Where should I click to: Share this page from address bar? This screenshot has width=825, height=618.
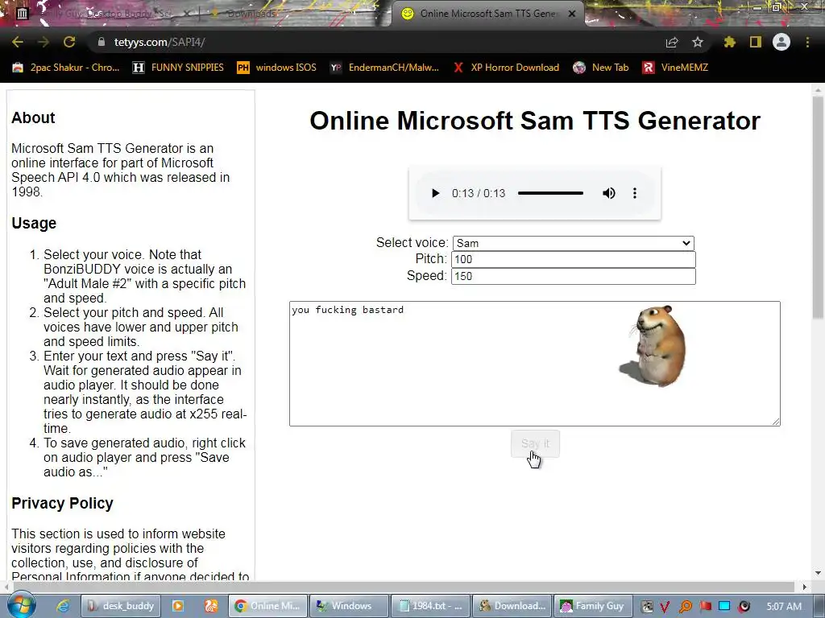[x=672, y=42]
